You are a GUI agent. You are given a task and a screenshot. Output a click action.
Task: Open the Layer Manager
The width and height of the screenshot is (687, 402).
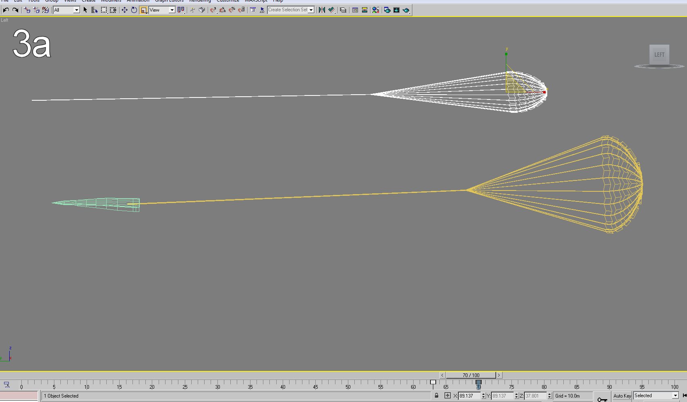pos(343,10)
